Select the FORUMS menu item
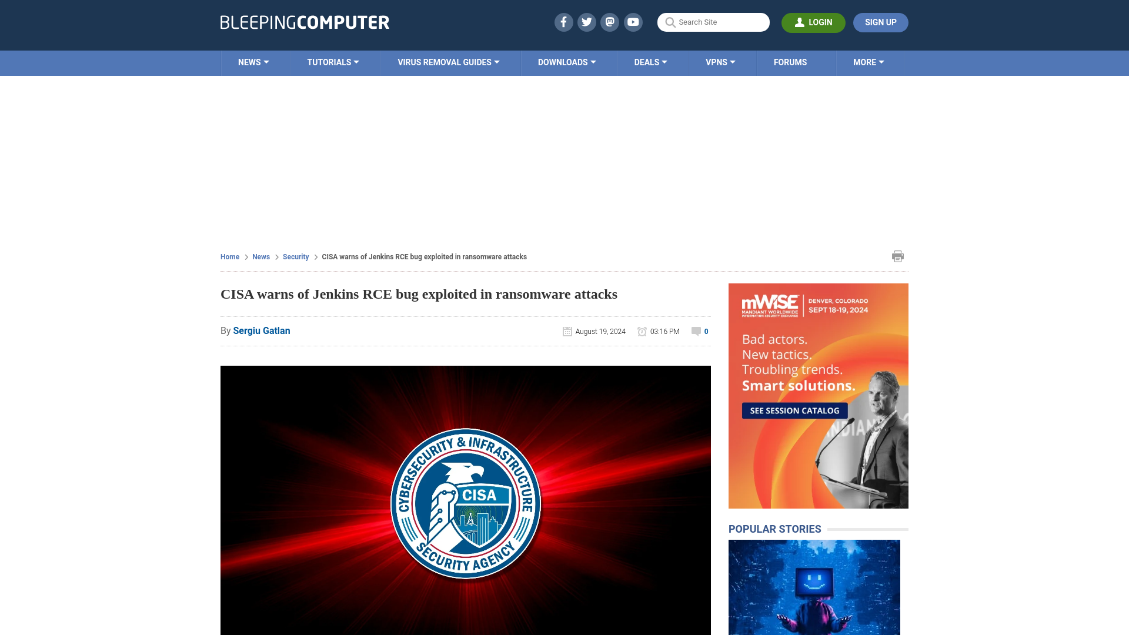Image resolution: width=1129 pixels, height=635 pixels. 790,62
